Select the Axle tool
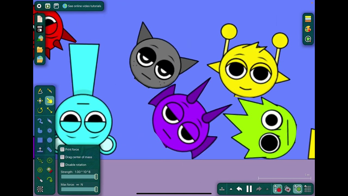This screenshot has height=196, width=348. click(x=40, y=170)
